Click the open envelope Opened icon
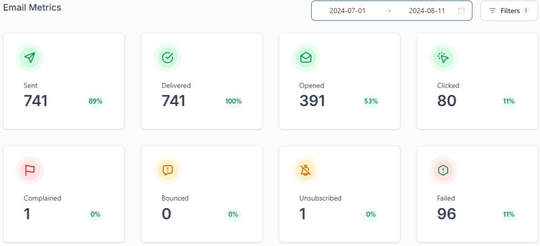The width and height of the screenshot is (540, 246). pos(306,58)
